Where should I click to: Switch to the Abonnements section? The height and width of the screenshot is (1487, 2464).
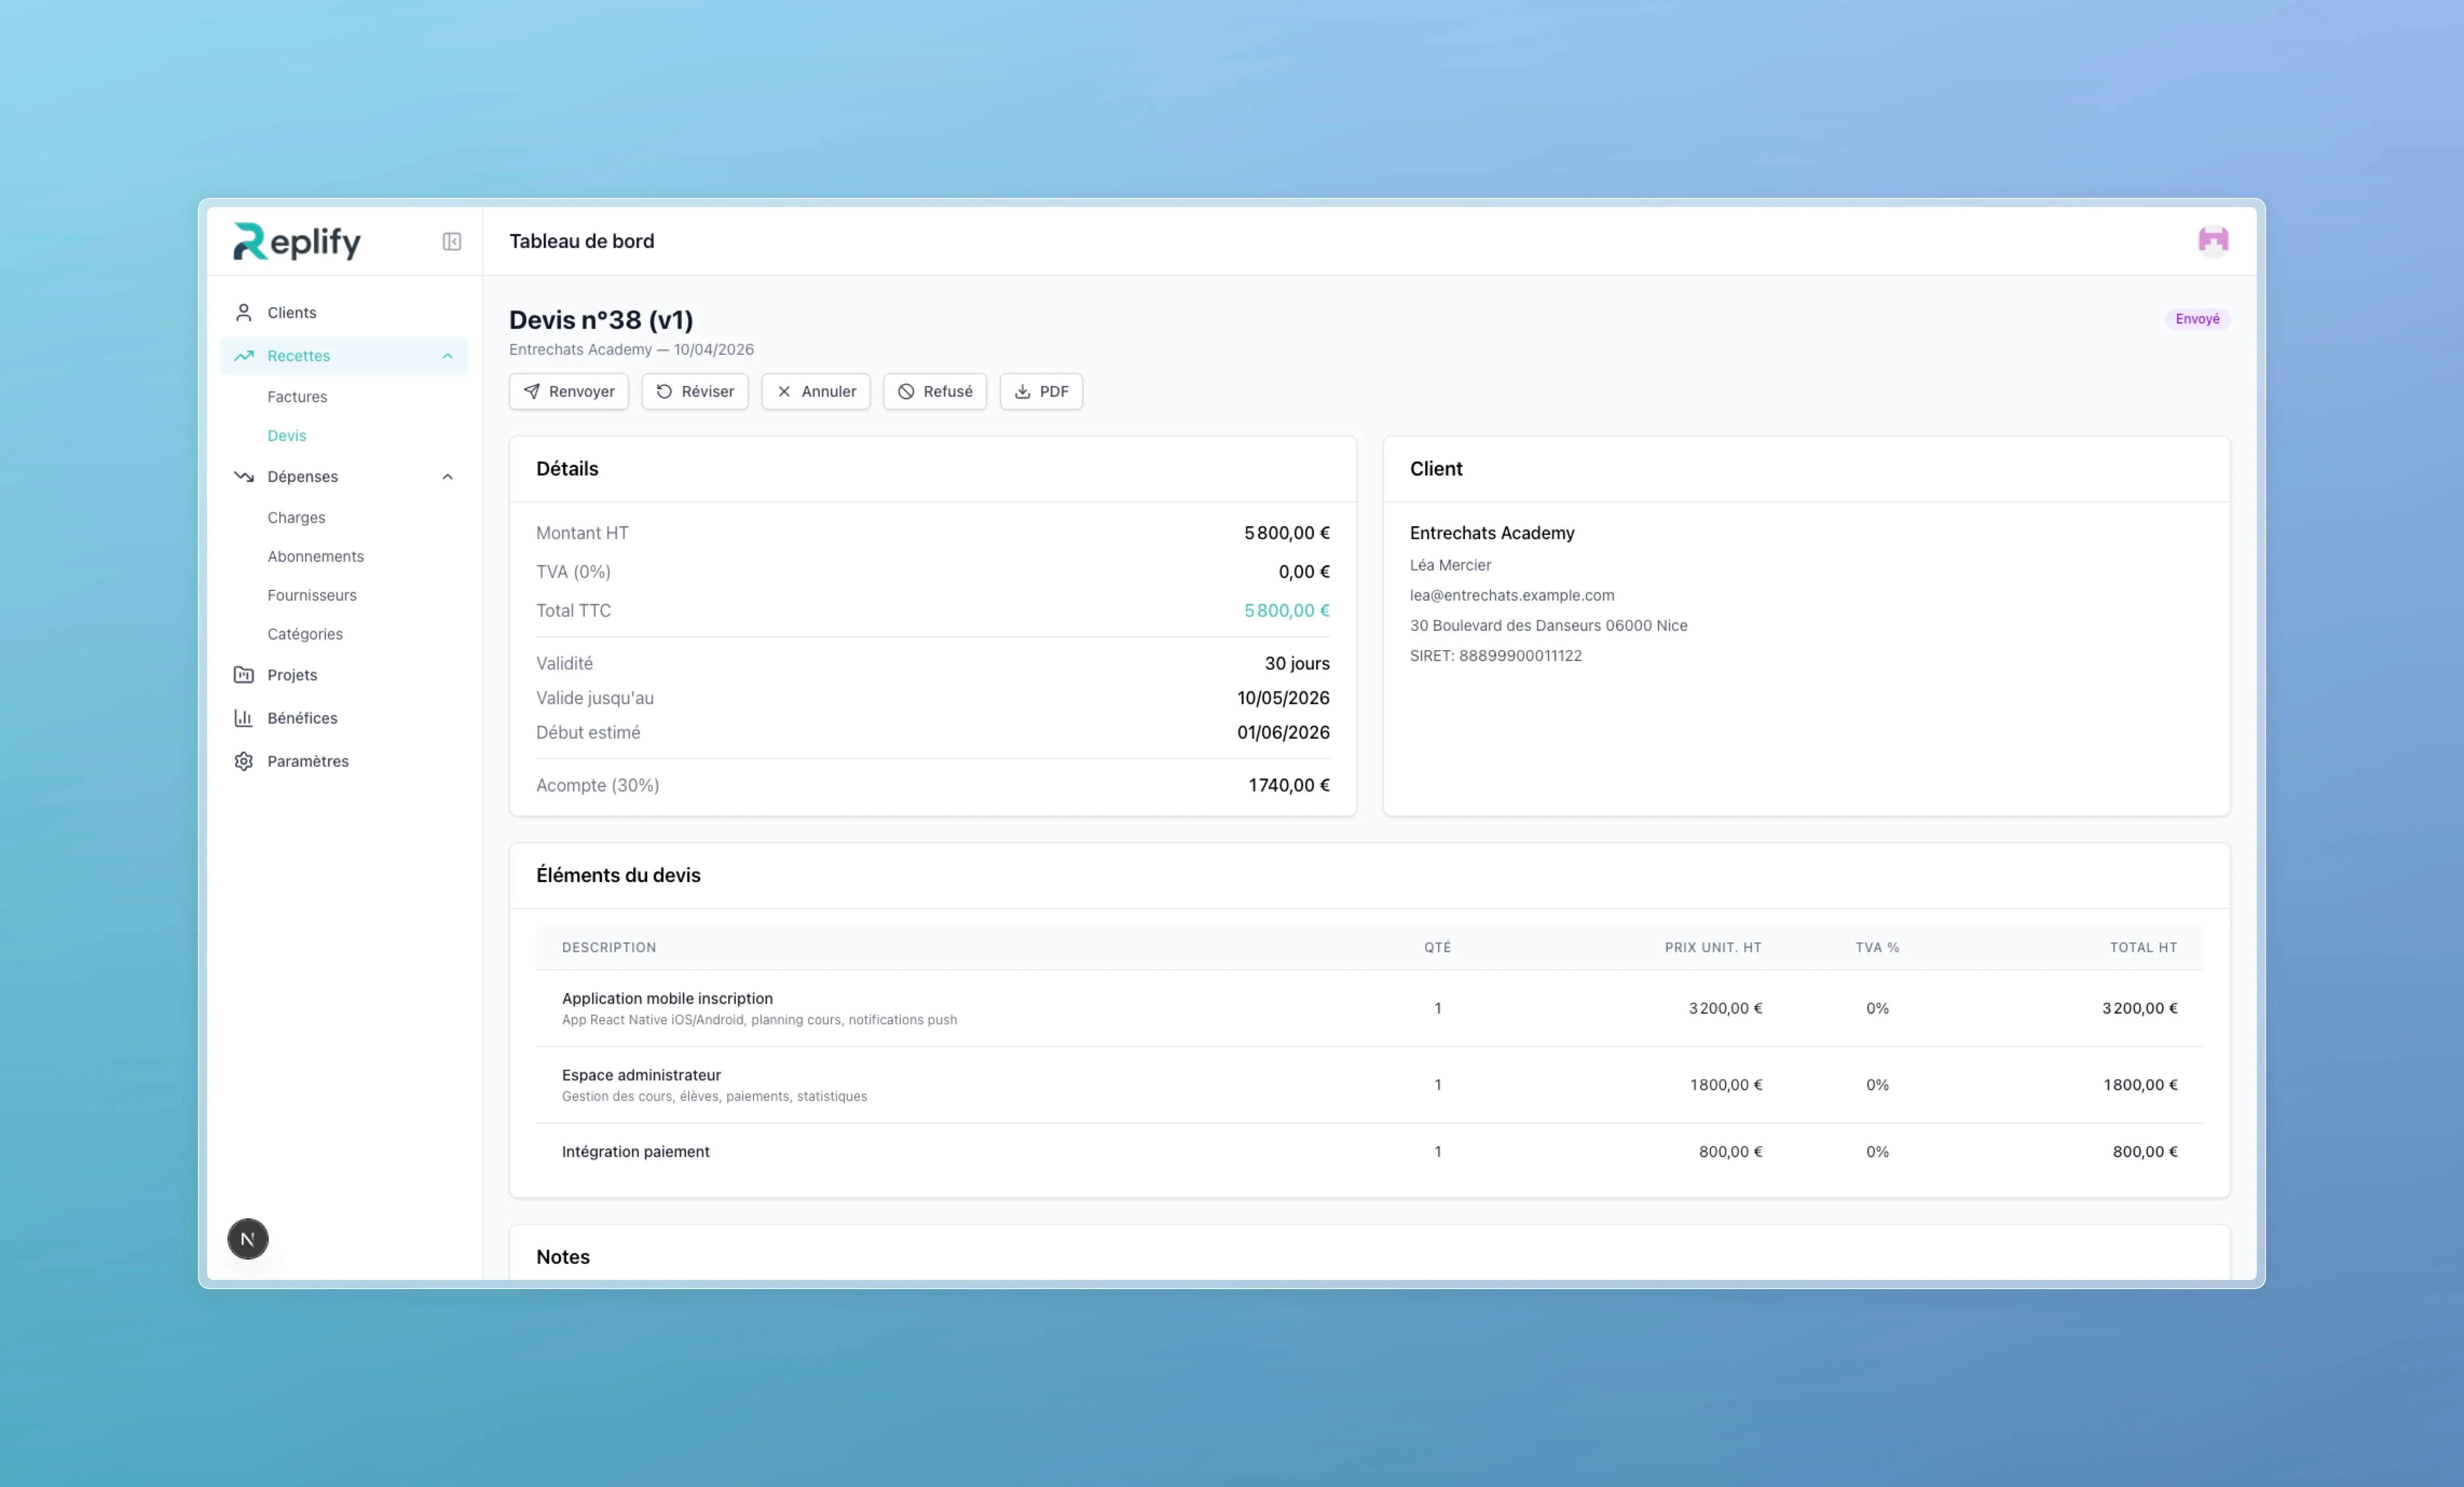[315, 556]
